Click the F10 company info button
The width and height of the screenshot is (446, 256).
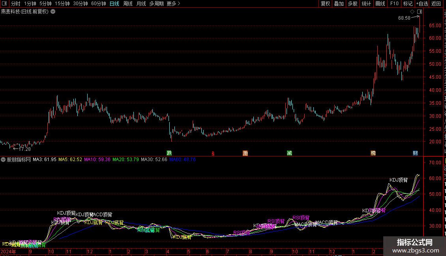[394, 4]
